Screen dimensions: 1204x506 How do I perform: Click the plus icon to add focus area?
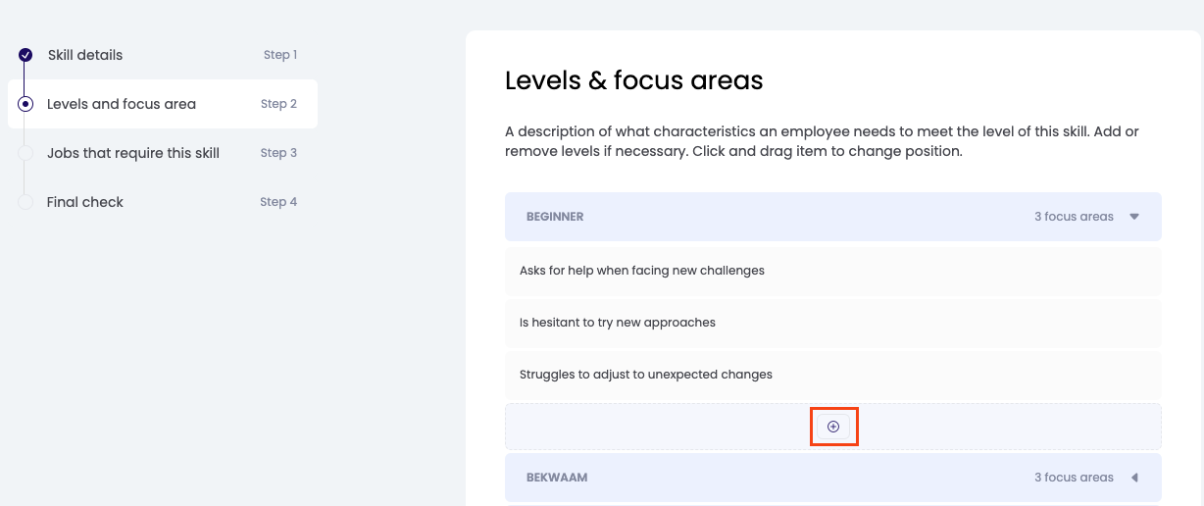833,427
